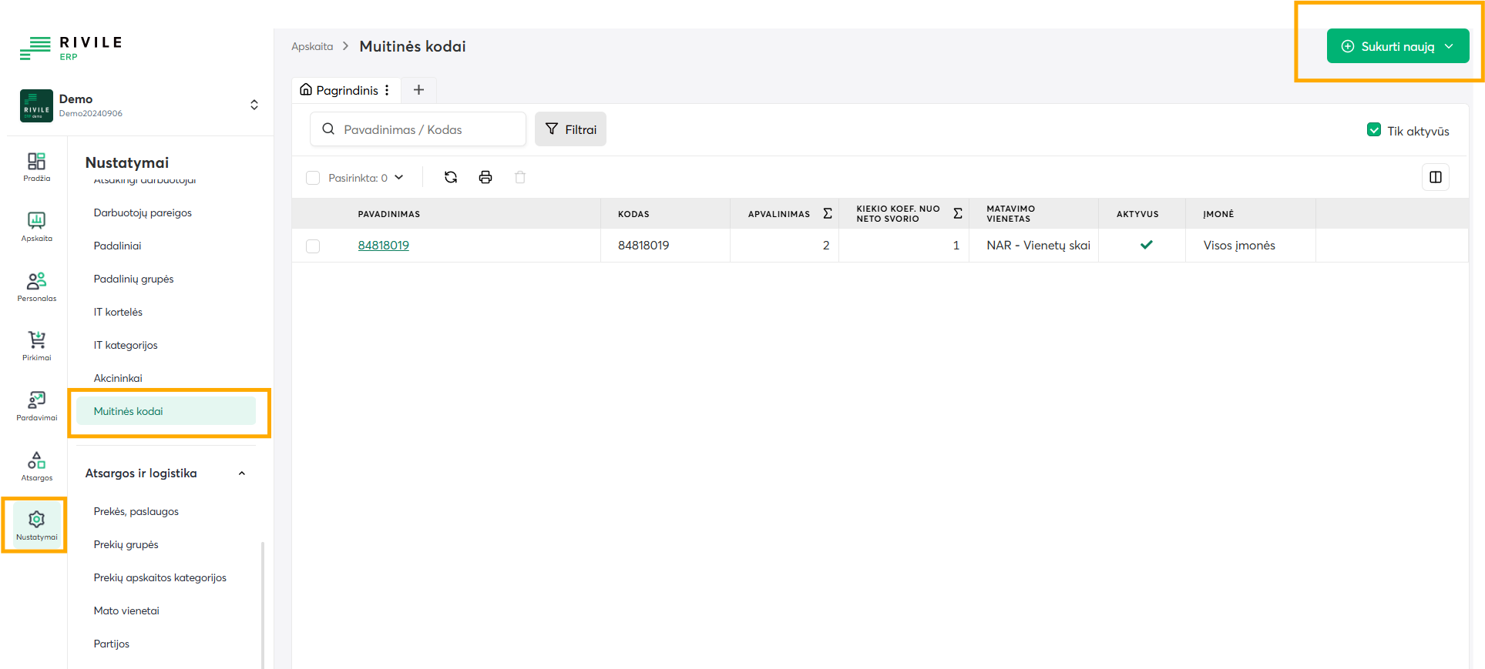Screen dimensions: 1485x669
Task: Go to Personalas module
Action: click(x=36, y=286)
